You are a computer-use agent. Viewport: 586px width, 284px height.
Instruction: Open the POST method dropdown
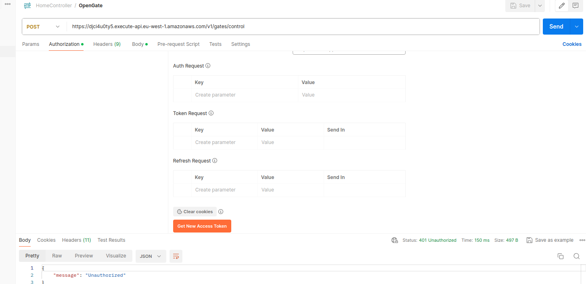tap(44, 27)
